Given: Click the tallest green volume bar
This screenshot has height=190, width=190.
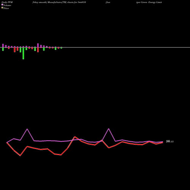Looking at the screenshot, I should (23, 53).
